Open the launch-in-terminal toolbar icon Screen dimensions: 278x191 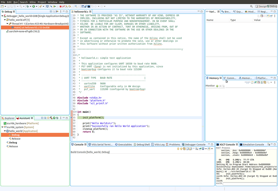click(89, 7)
